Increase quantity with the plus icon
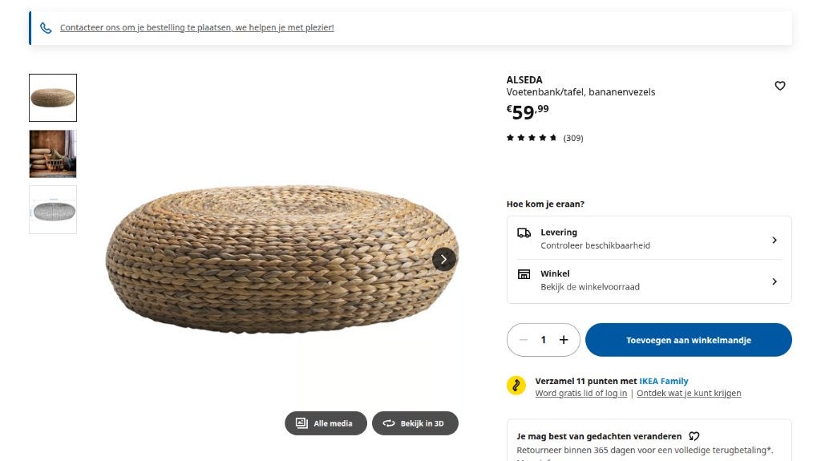Image resolution: width=821 pixels, height=461 pixels. click(564, 340)
